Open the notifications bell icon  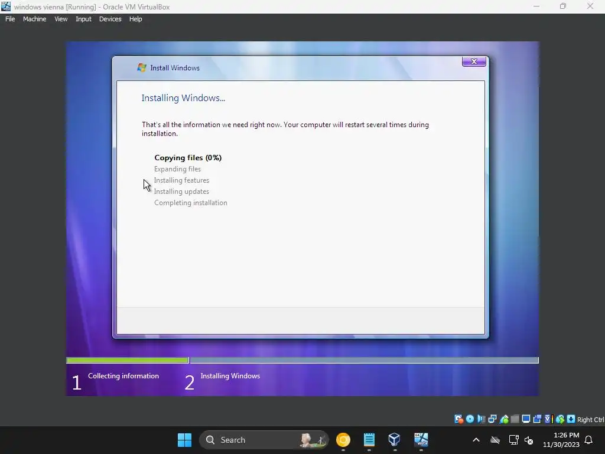(589, 440)
